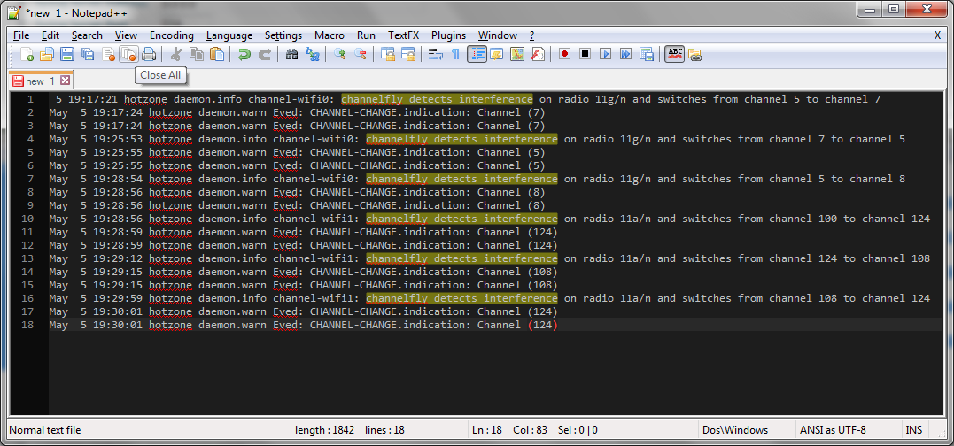Open the Encoding menu

click(x=172, y=35)
